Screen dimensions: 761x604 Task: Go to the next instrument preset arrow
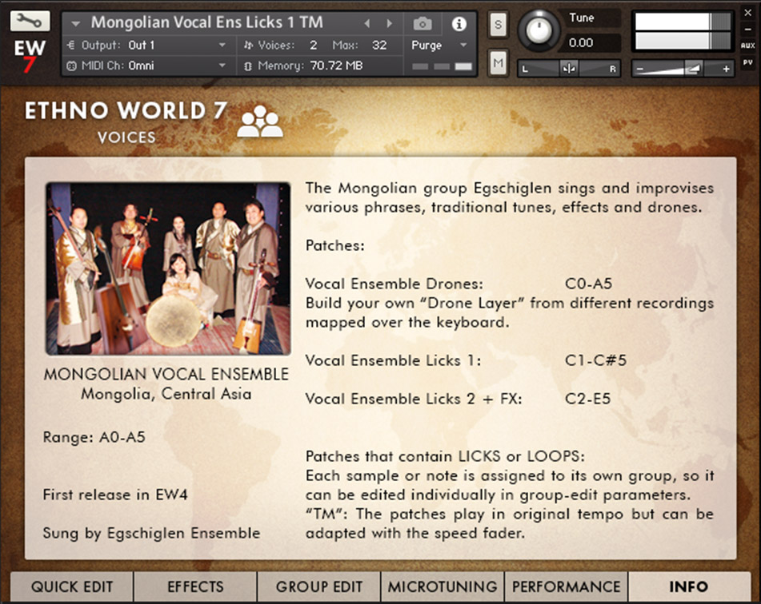pyautogui.click(x=389, y=23)
